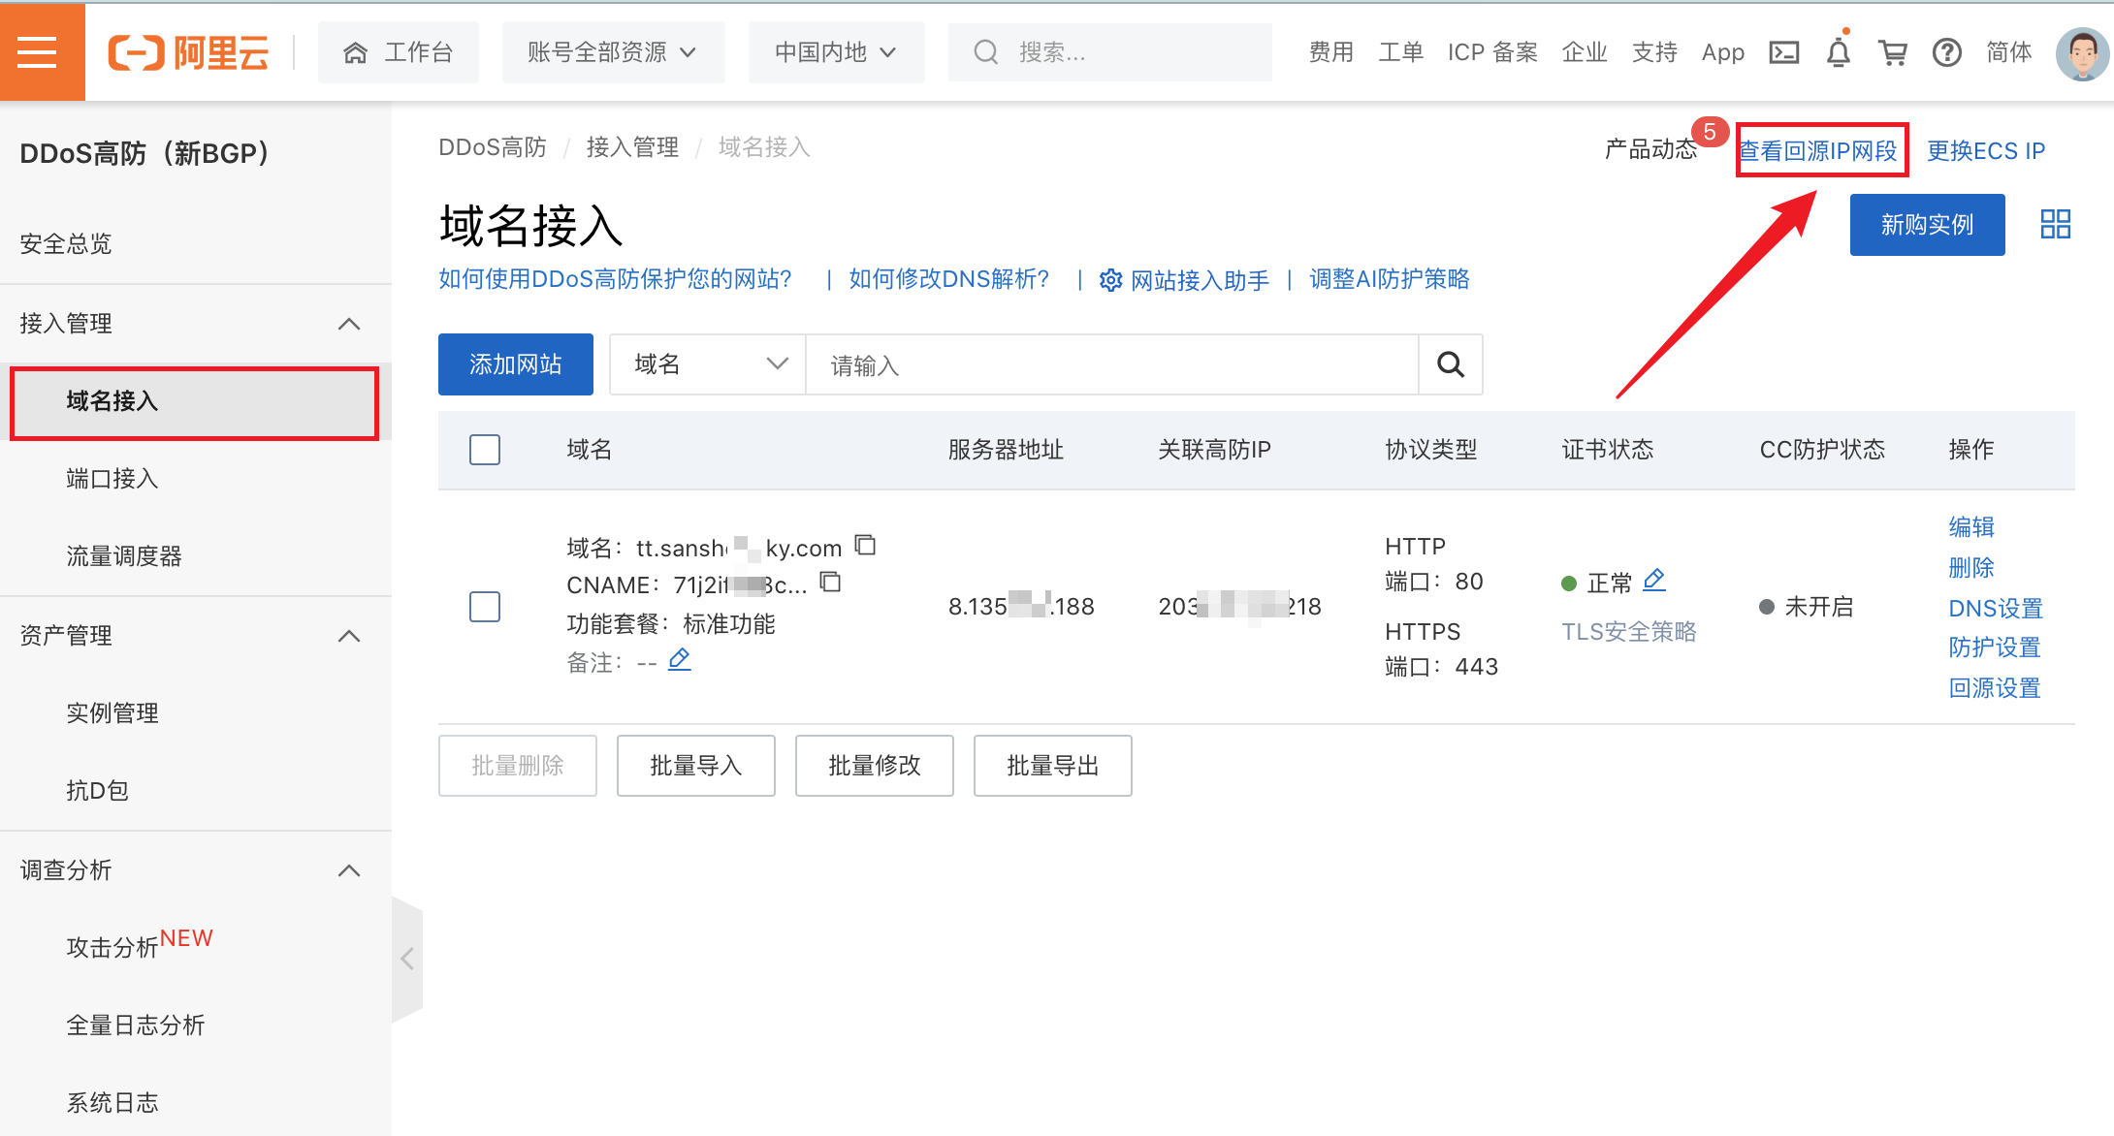Screen dimensions: 2114x1136
Task: Open the 查看回源IP网段 link
Action: coord(1819,150)
